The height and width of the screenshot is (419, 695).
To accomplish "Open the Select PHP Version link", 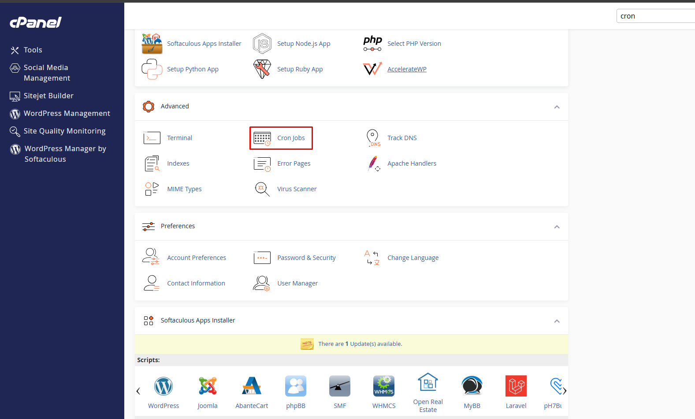I will (414, 44).
